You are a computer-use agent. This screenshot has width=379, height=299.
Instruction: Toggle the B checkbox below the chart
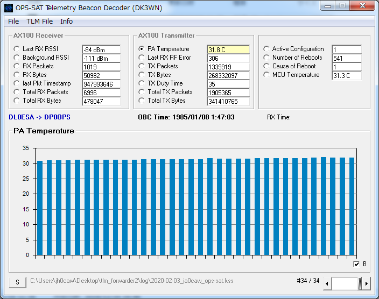(x=356, y=264)
